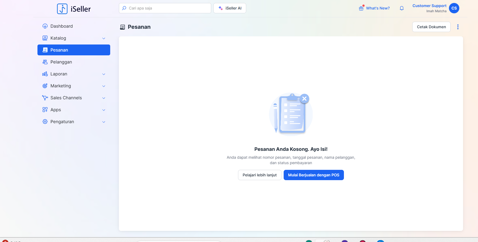
Task: Open the iSeller AI button
Action: (x=230, y=8)
